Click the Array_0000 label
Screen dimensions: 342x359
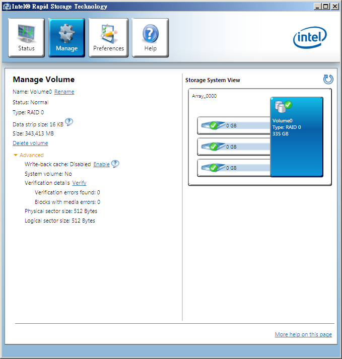tap(204, 96)
